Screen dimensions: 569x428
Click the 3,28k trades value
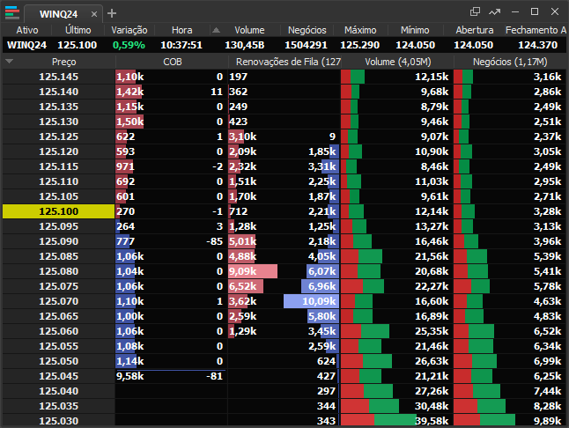coord(547,211)
